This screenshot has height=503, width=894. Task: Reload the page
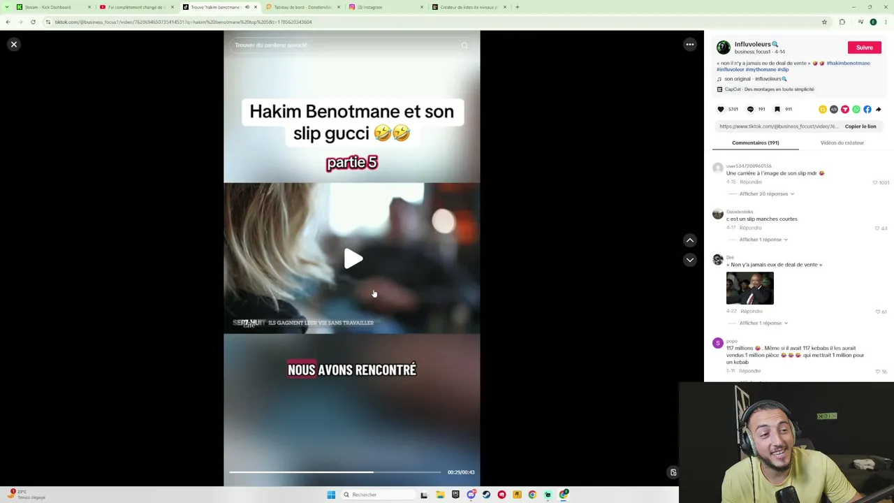pos(33,22)
